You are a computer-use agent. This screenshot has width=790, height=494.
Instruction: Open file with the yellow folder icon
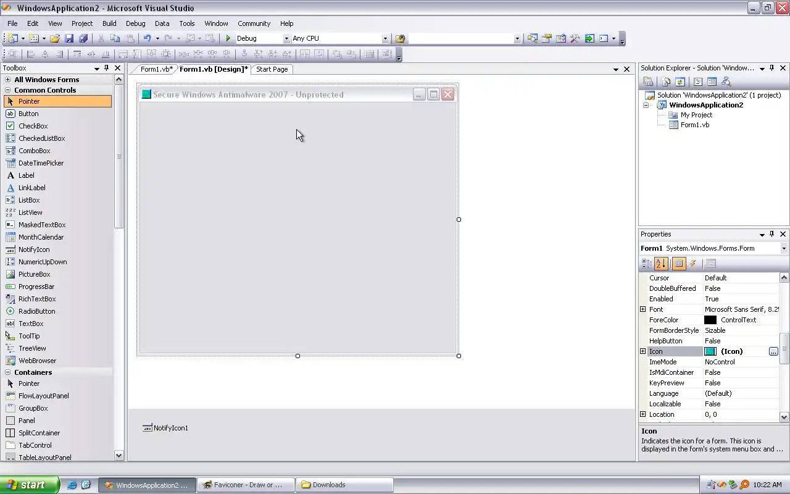[x=55, y=38]
